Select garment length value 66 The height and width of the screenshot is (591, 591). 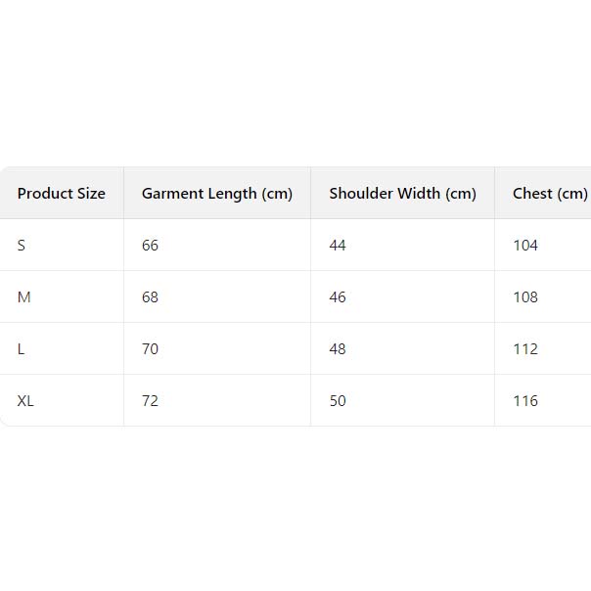[150, 246]
